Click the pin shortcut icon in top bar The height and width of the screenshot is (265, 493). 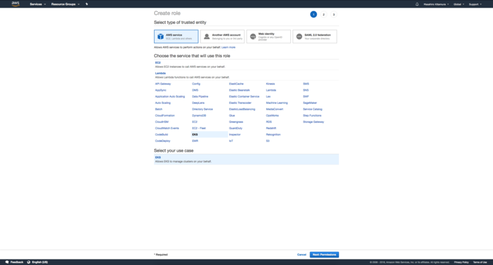[87, 4]
